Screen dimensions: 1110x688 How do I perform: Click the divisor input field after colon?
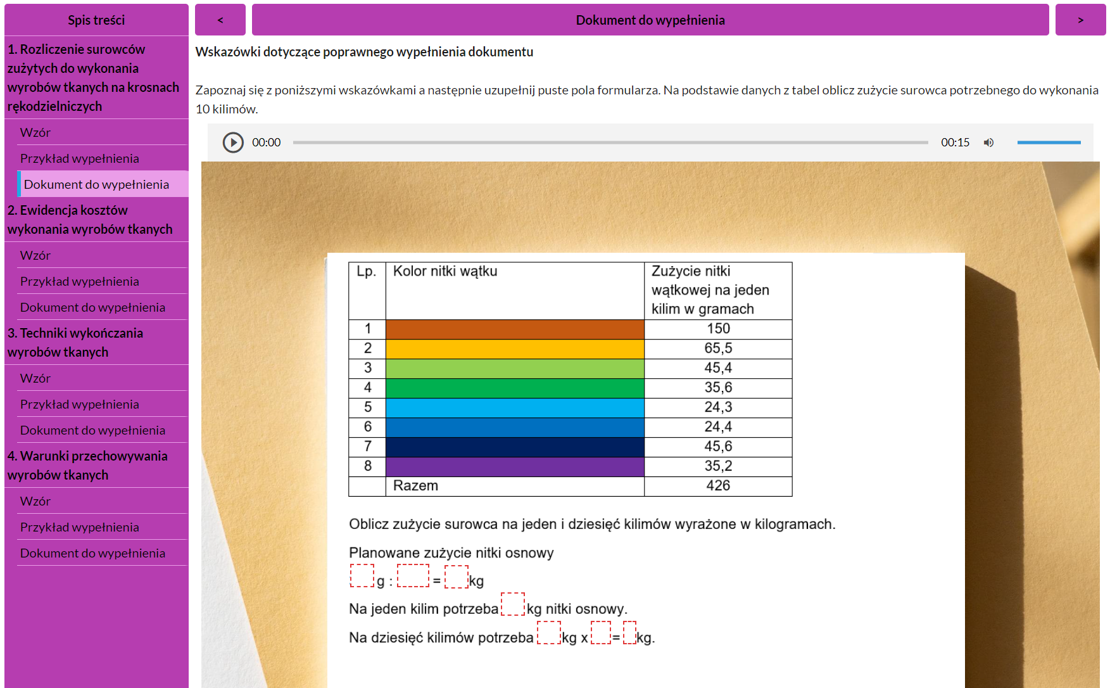(413, 576)
